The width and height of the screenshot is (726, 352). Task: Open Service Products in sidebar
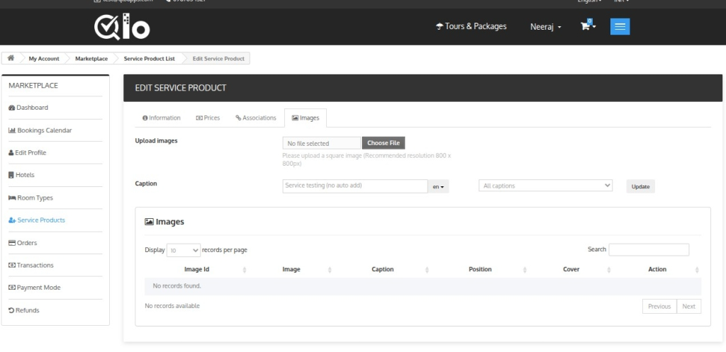[x=37, y=220]
